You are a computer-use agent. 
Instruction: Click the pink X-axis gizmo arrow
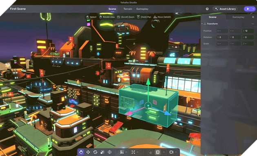129,113
